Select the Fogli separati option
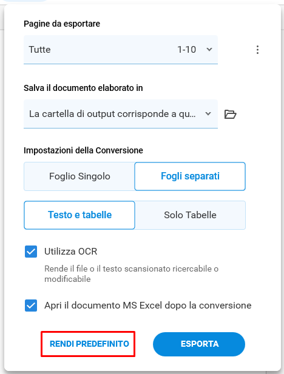This screenshot has width=284, height=374. (190, 176)
